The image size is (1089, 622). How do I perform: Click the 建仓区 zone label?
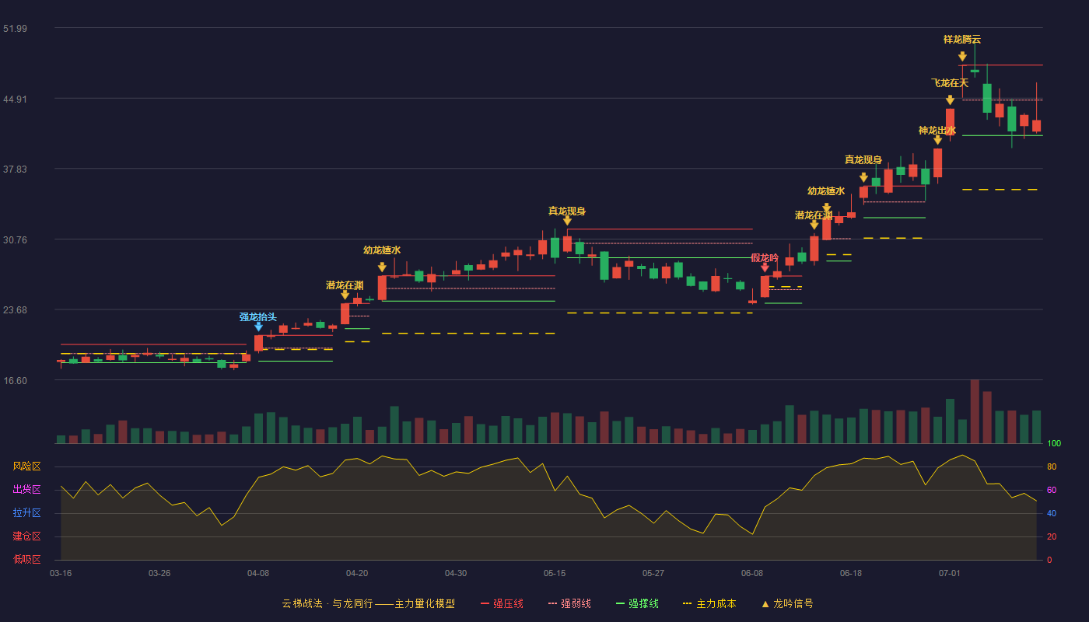(x=26, y=536)
